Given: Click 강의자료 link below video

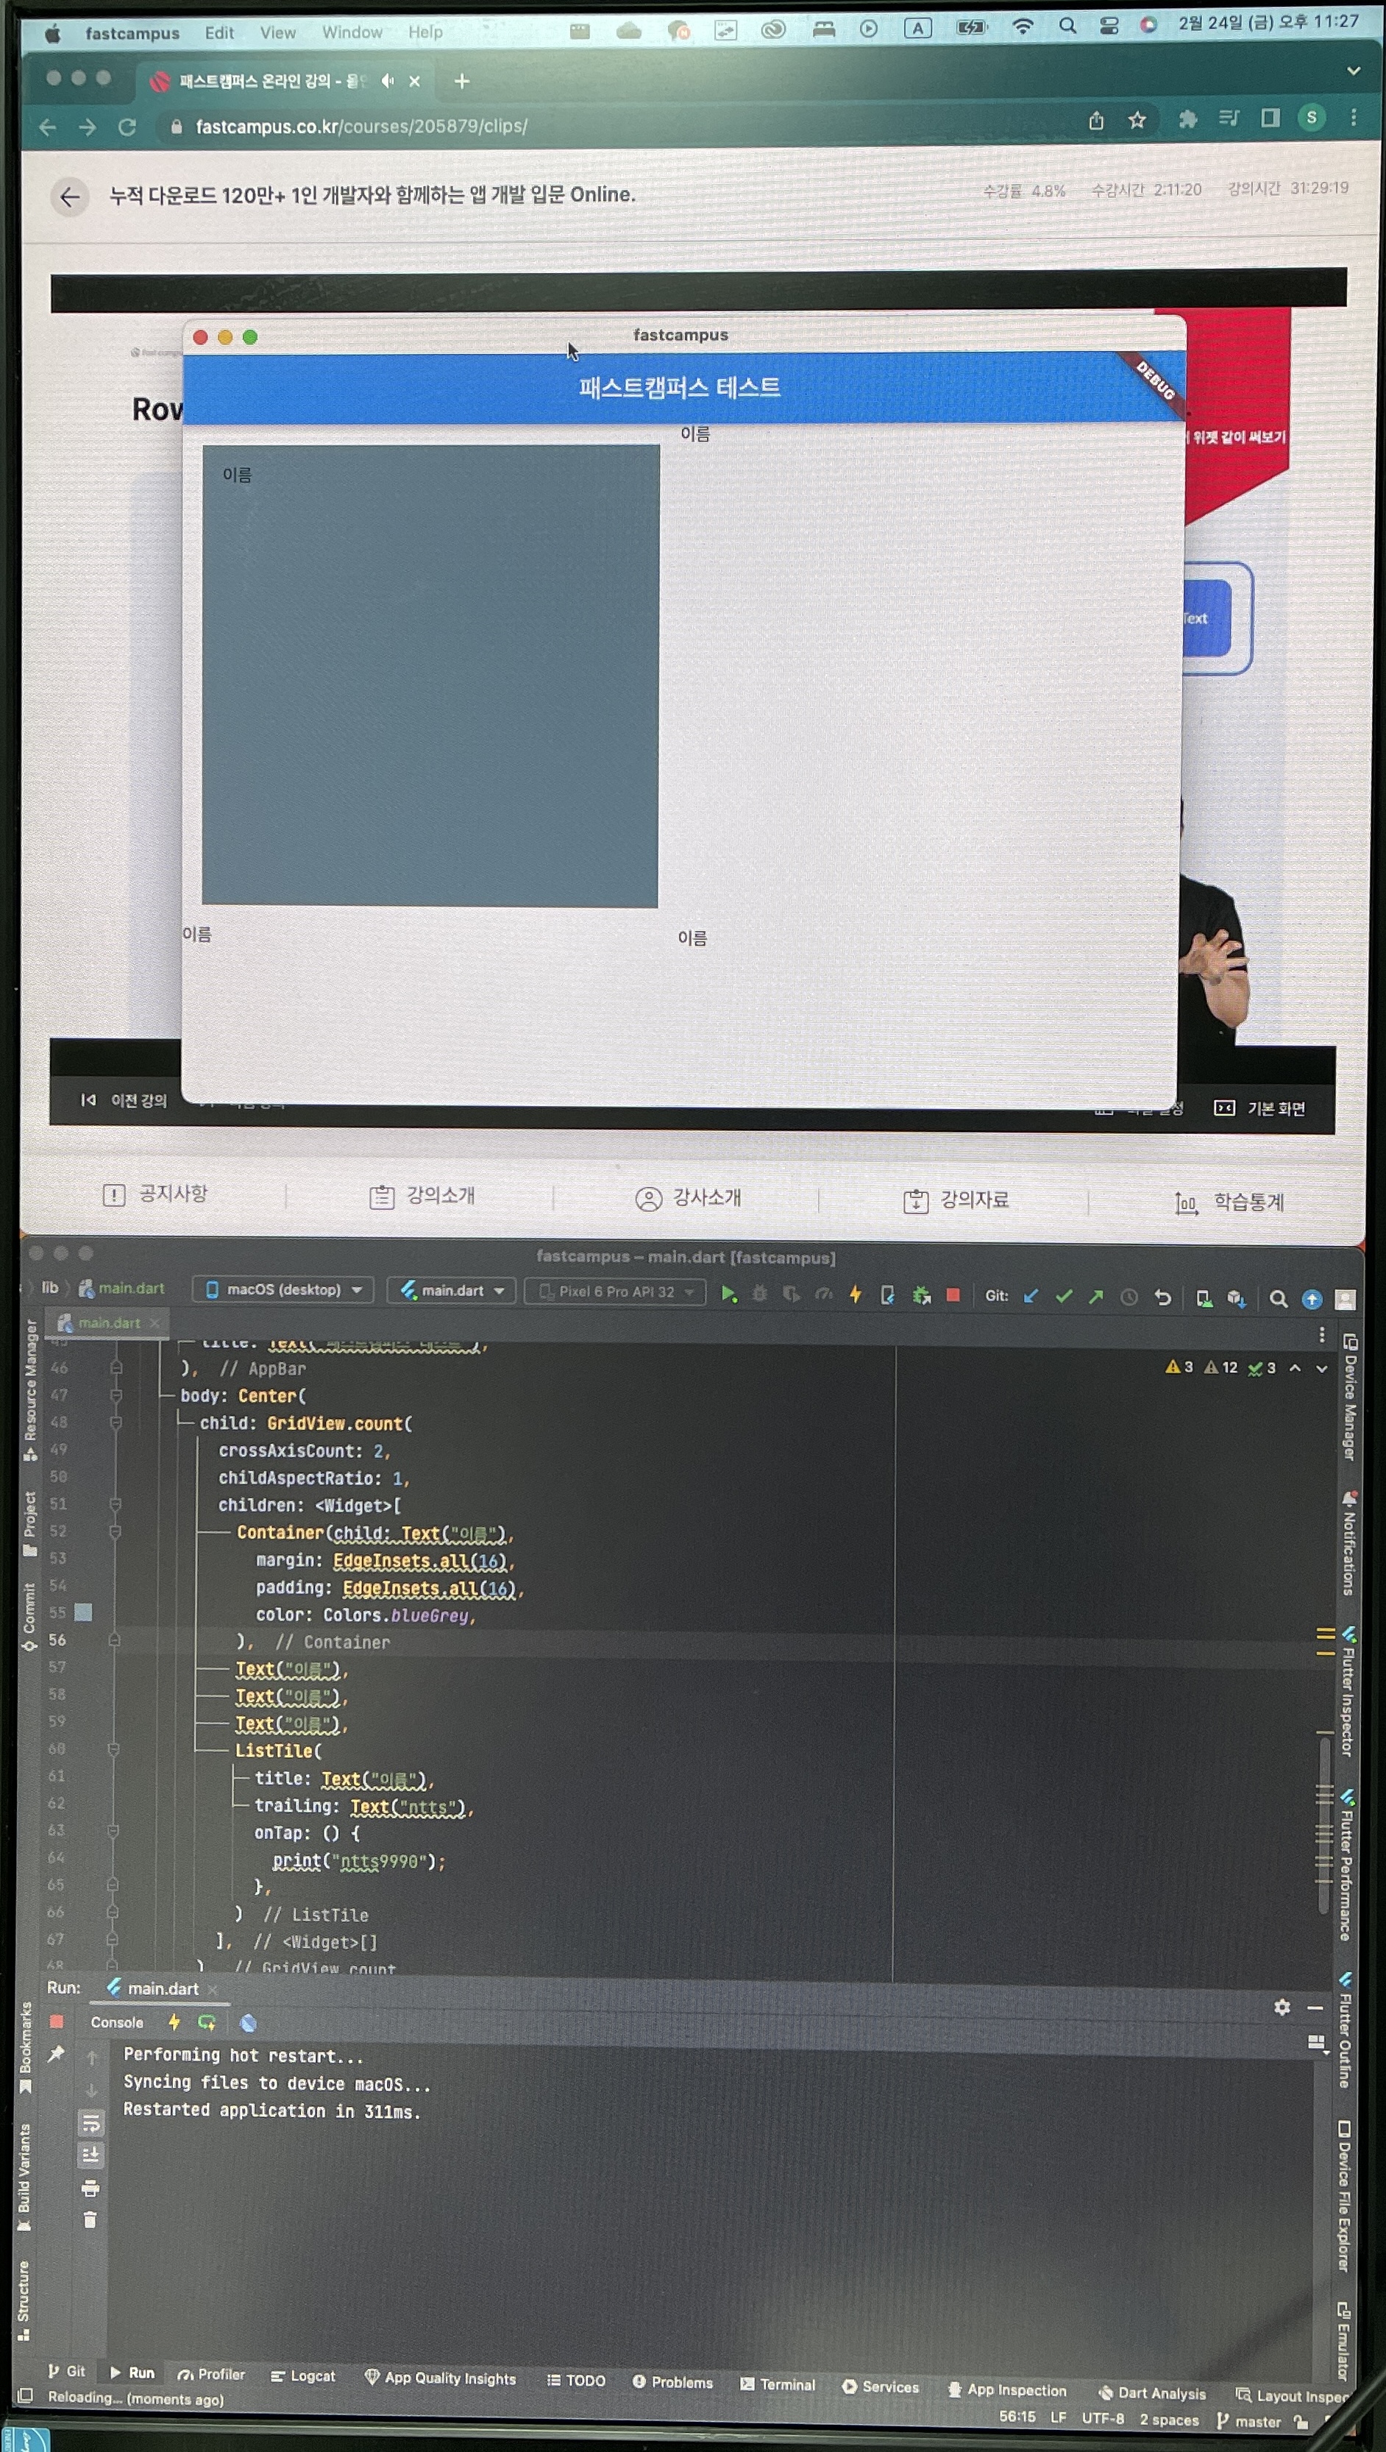Looking at the screenshot, I should 956,1200.
